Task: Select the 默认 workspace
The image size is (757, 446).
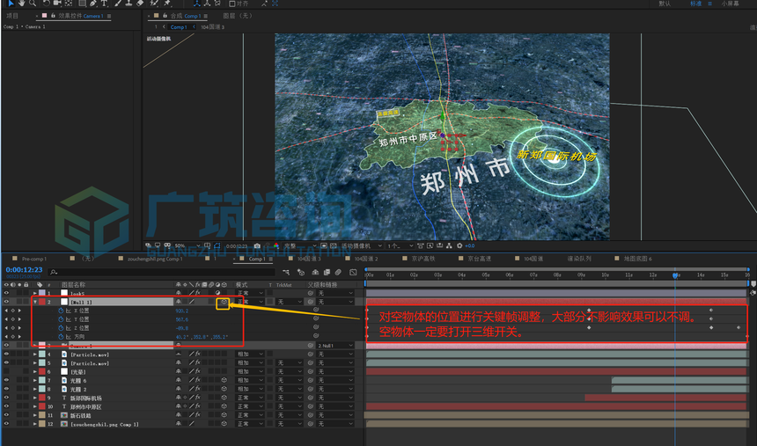Action: pyautogui.click(x=665, y=4)
